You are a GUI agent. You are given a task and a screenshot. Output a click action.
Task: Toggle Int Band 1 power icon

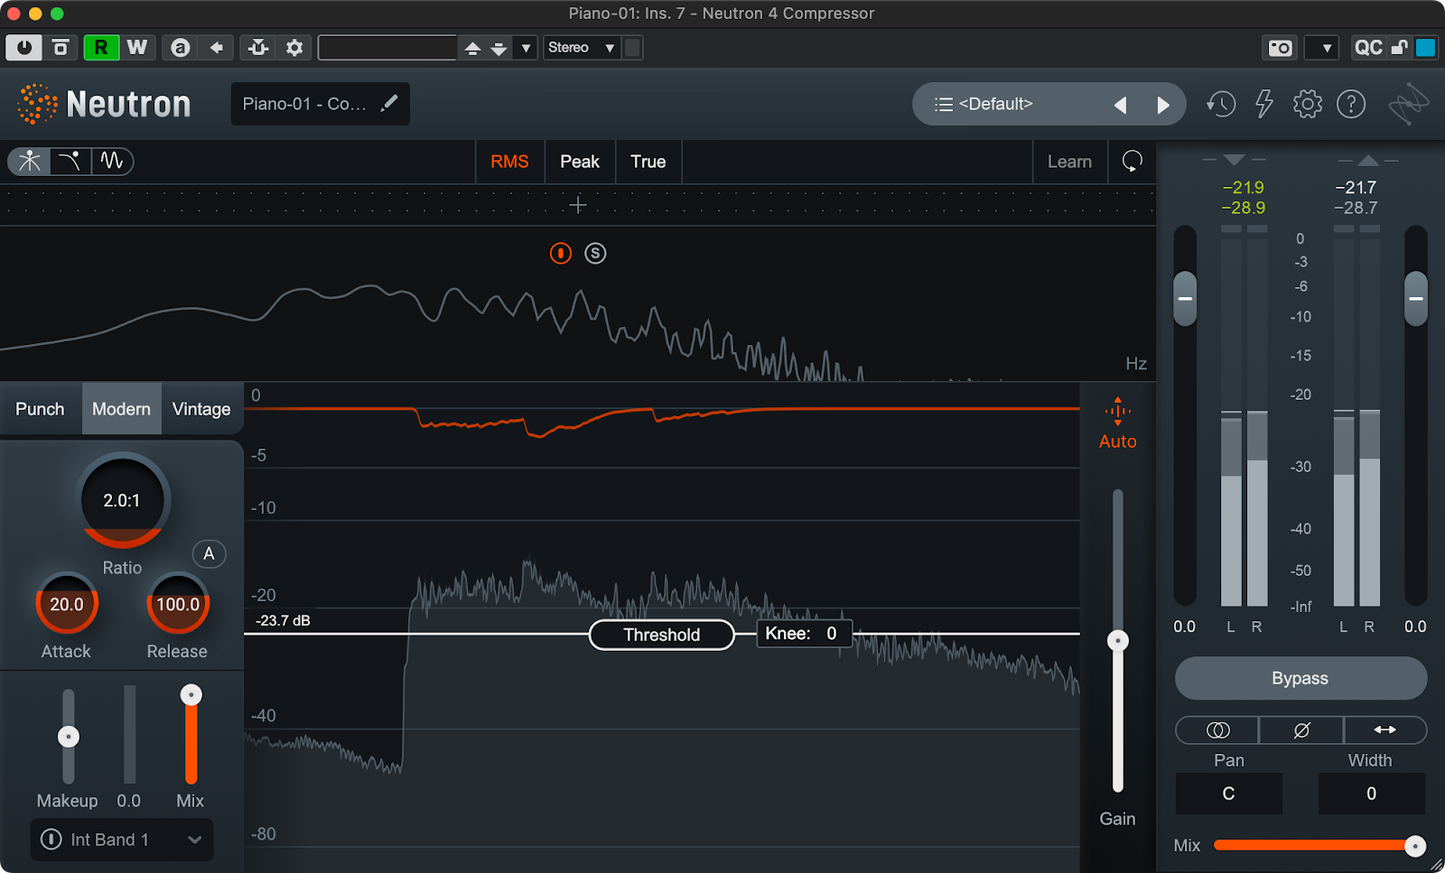pos(51,840)
